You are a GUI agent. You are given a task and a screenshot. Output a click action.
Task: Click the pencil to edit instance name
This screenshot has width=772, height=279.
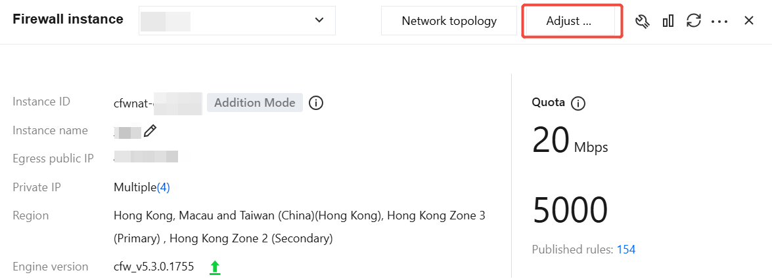[150, 131]
